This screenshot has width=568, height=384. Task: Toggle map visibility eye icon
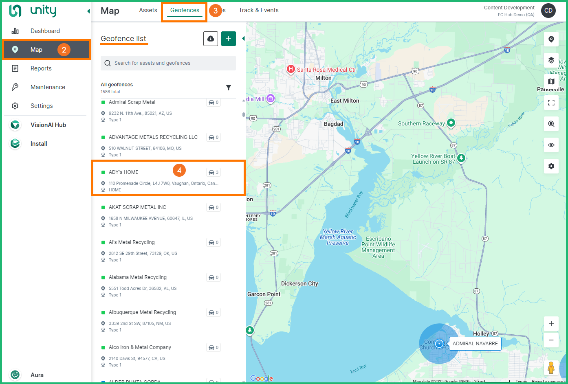(551, 145)
